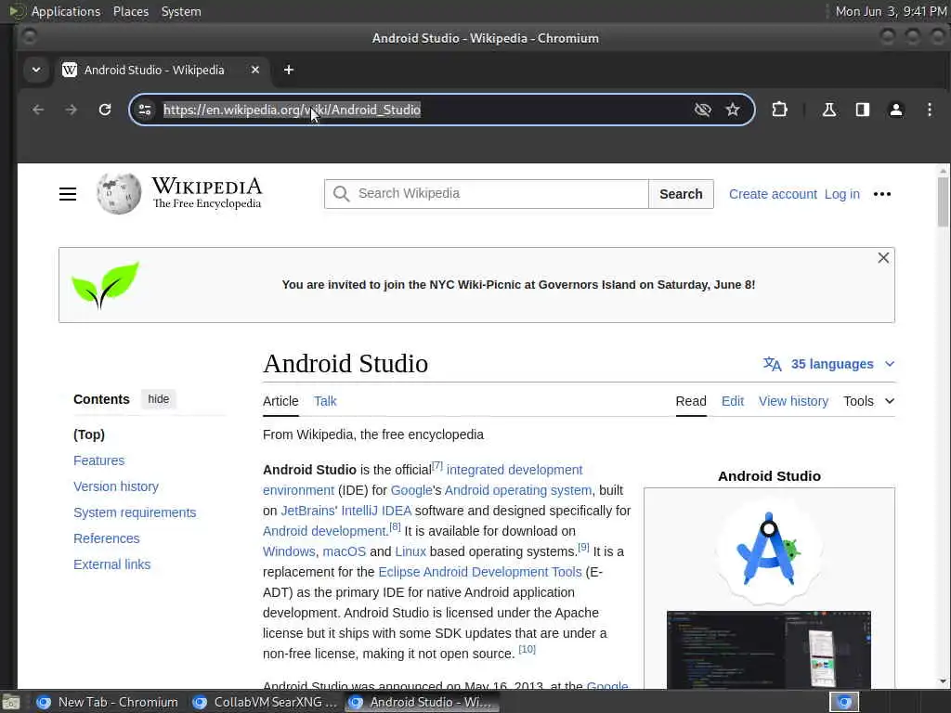Click the green leaf banner icon

click(x=106, y=285)
